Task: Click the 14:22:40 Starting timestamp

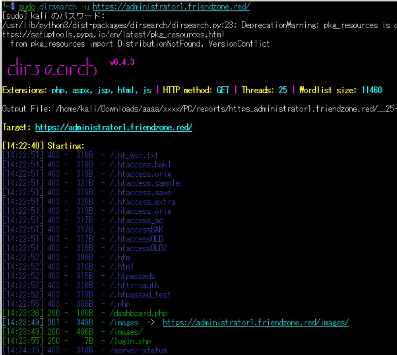Action: [x=23, y=146]
